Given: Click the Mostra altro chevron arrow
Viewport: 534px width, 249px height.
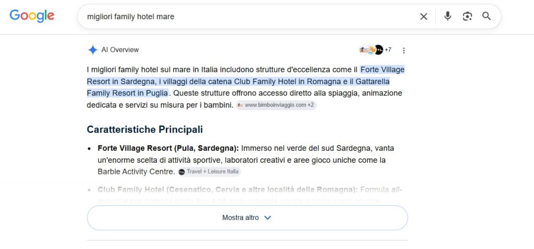Looking at the screenshot, I should point(268,218).
